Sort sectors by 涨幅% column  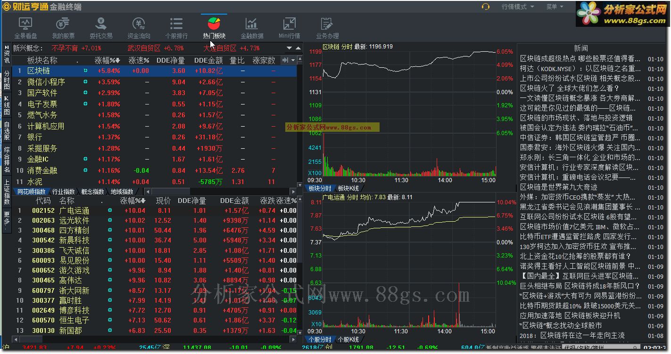108,60
